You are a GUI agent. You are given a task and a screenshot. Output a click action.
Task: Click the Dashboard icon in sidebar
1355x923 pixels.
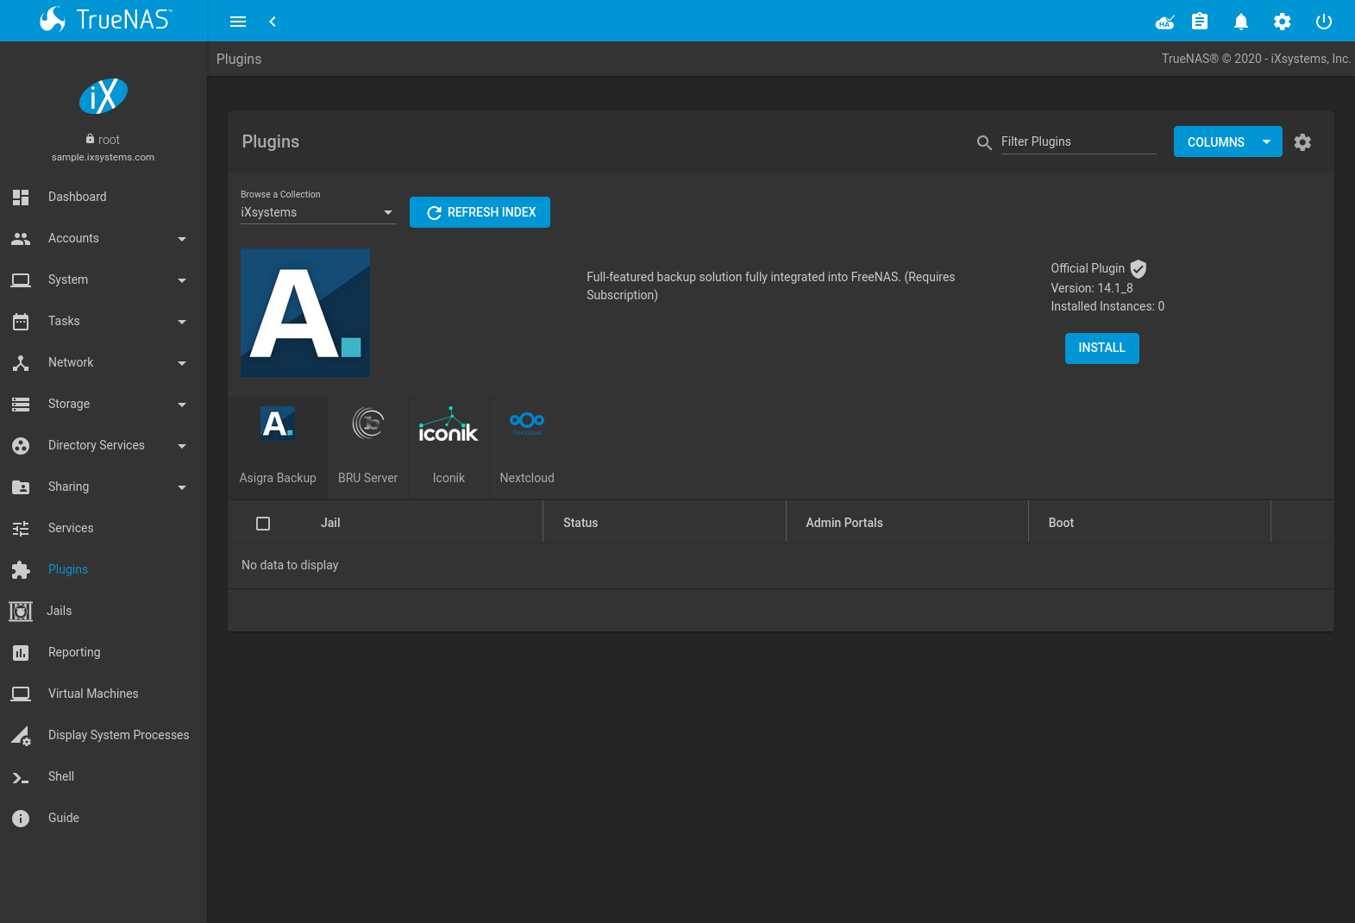point(21,197)
